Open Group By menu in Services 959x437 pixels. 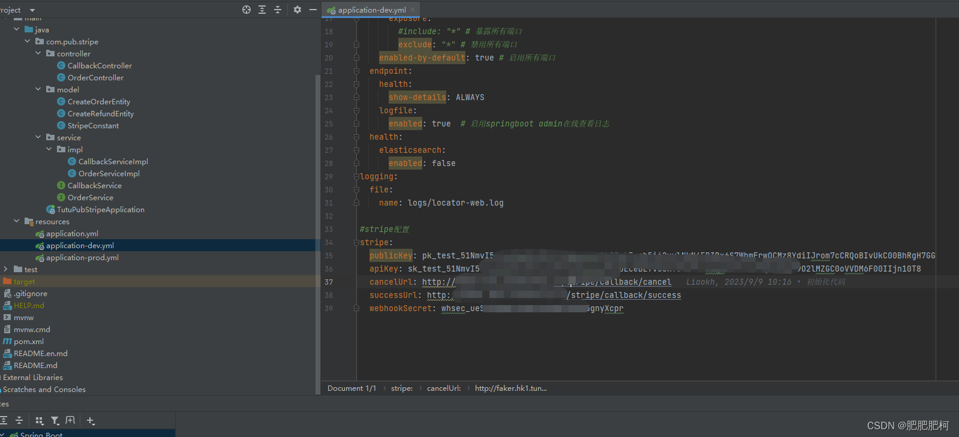40,420
